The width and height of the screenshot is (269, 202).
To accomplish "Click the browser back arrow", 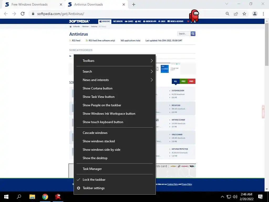I will pos(6,14).
